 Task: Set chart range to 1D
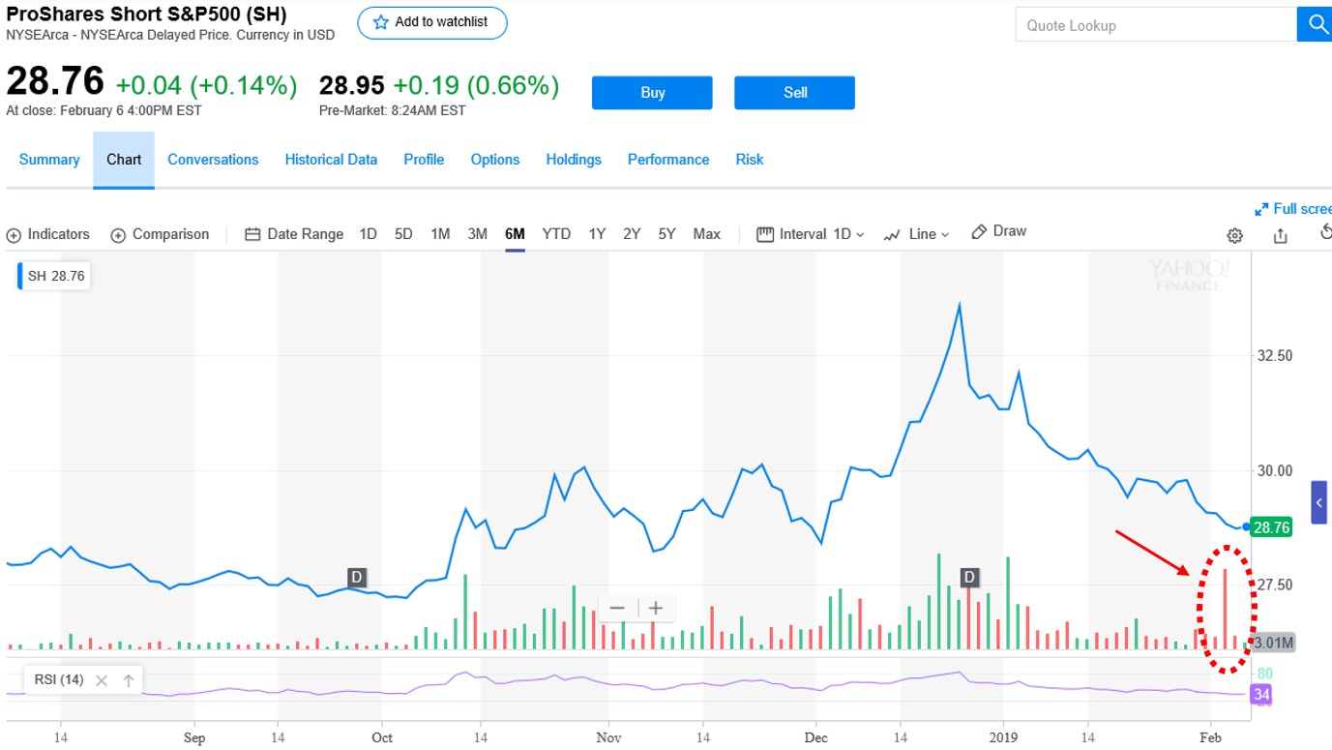pos(369,234)
